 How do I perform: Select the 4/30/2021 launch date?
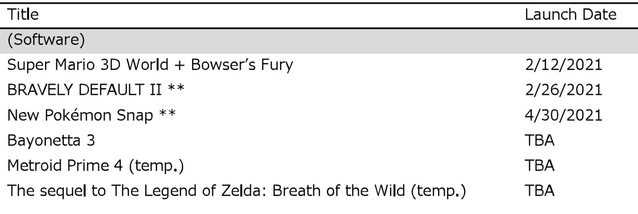point(563,115)
